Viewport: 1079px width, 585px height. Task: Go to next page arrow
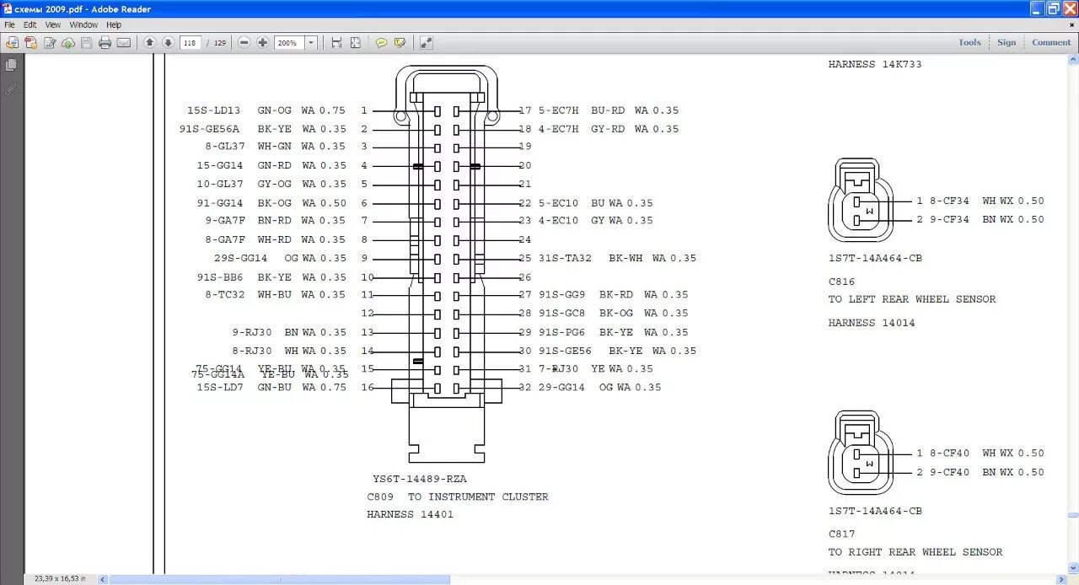pos(168,43)
